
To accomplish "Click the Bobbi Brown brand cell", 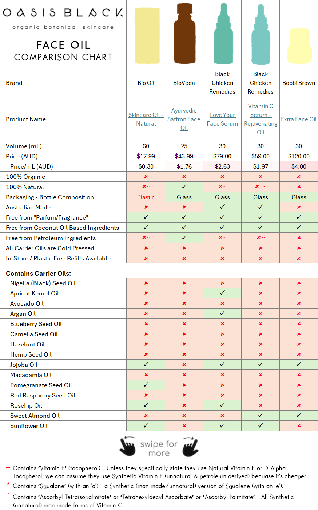I will tap(299, 83).
